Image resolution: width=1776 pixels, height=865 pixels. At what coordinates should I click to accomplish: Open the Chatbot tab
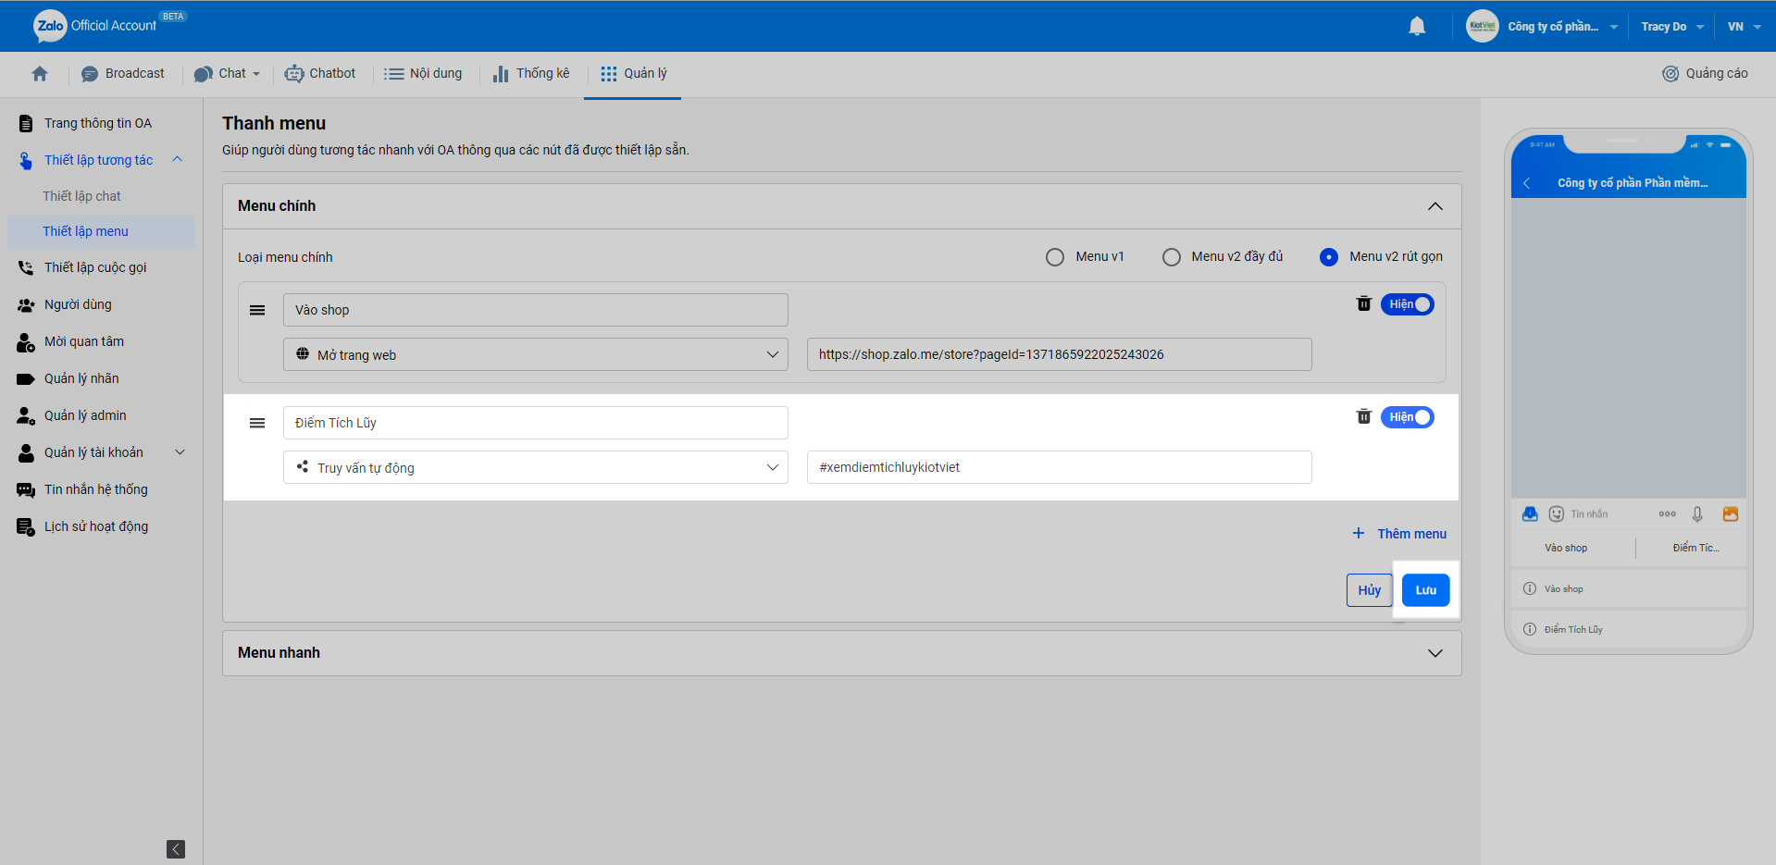point(320,74)
